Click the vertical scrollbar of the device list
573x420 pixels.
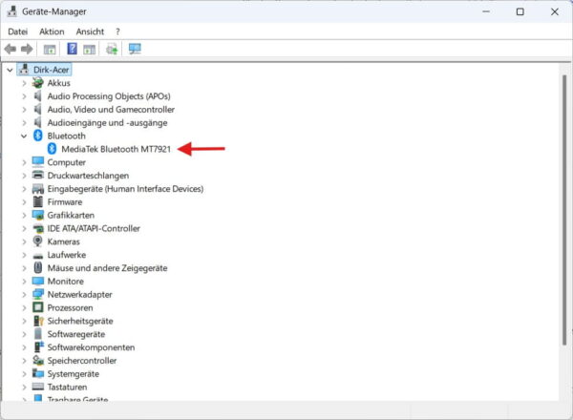tap(564, 210)
